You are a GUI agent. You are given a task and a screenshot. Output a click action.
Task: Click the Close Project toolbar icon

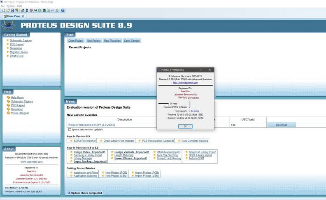pos(16,10)
